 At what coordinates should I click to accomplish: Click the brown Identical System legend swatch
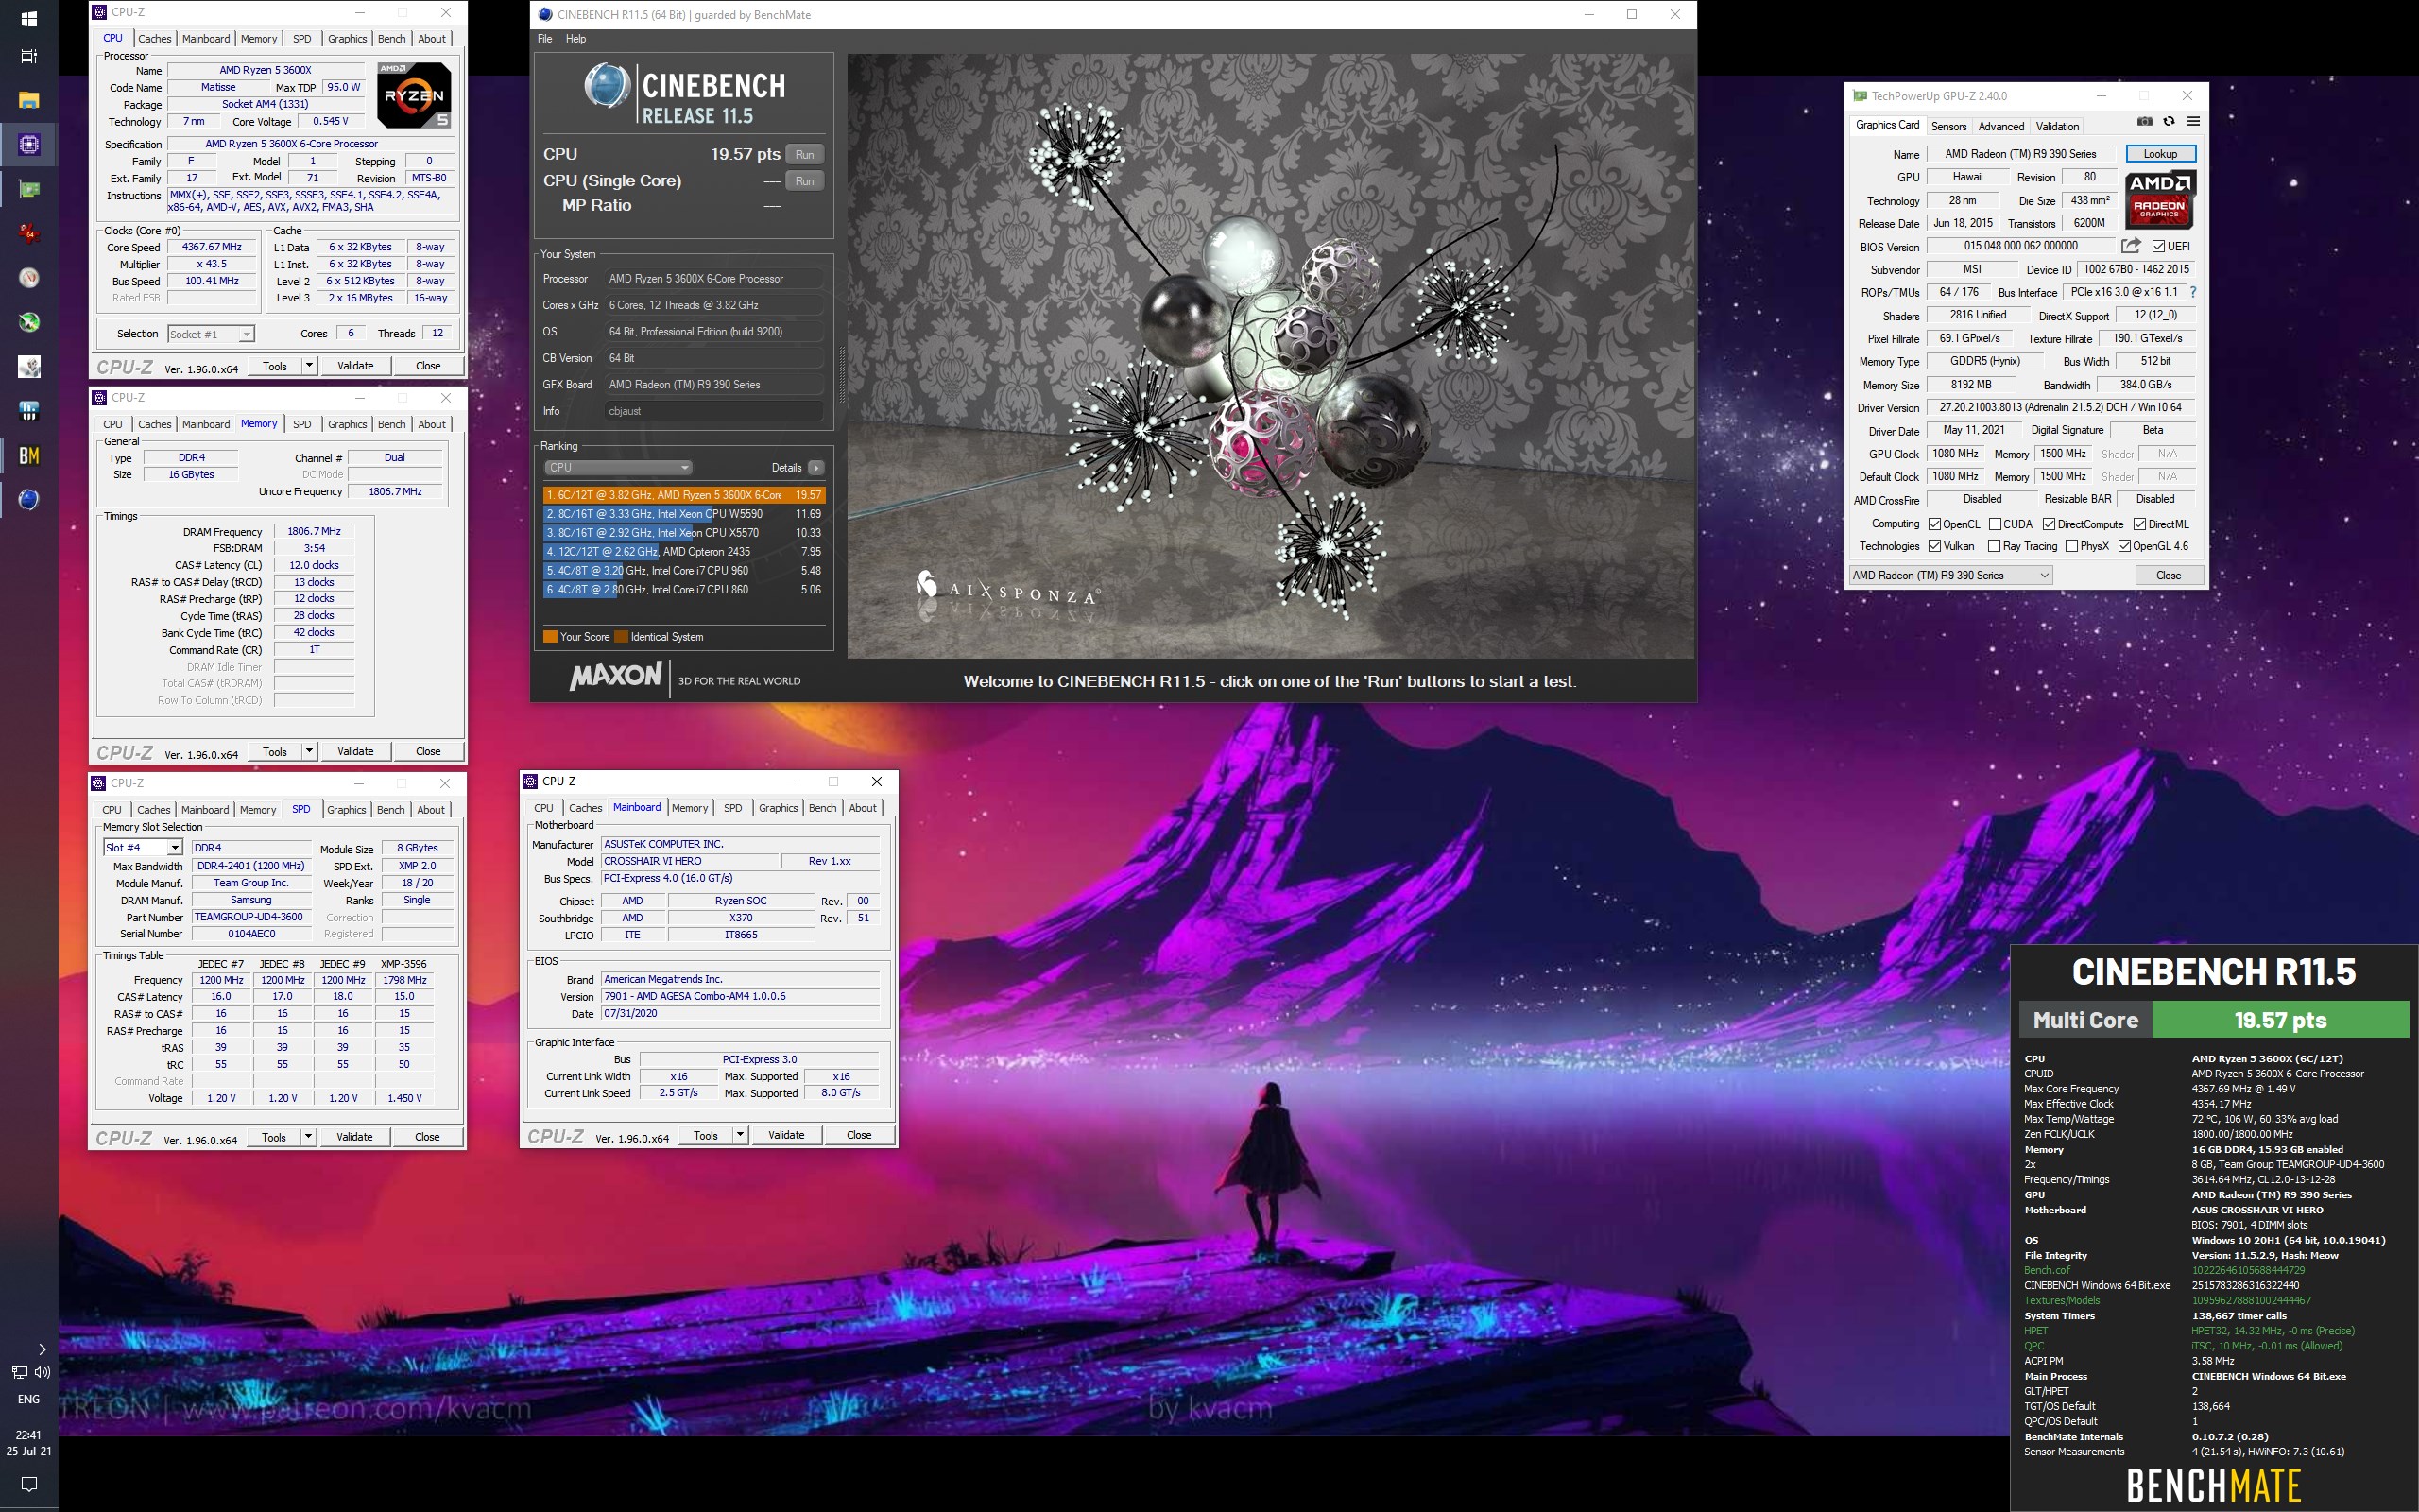click(x=621, y=637)
